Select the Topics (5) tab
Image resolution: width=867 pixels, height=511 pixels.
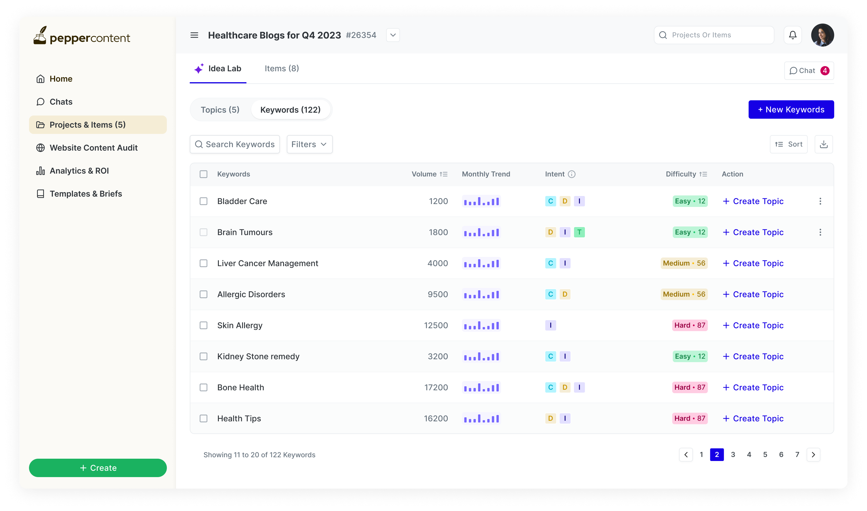click(220, 110)
